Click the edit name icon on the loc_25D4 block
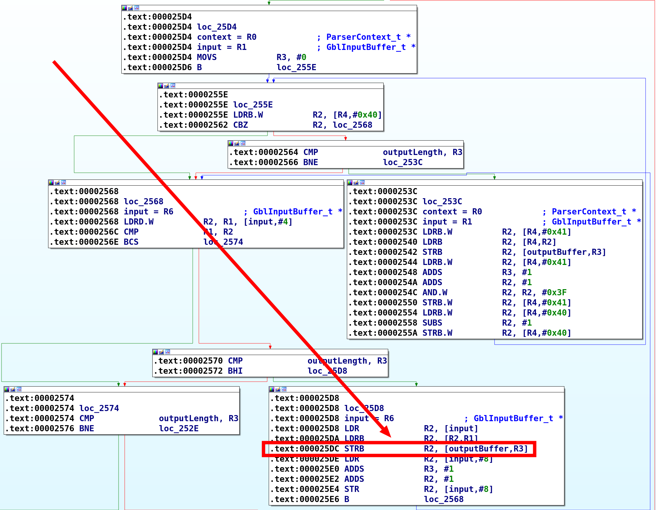This screenshot has height=510, width=656. point(131,8)
